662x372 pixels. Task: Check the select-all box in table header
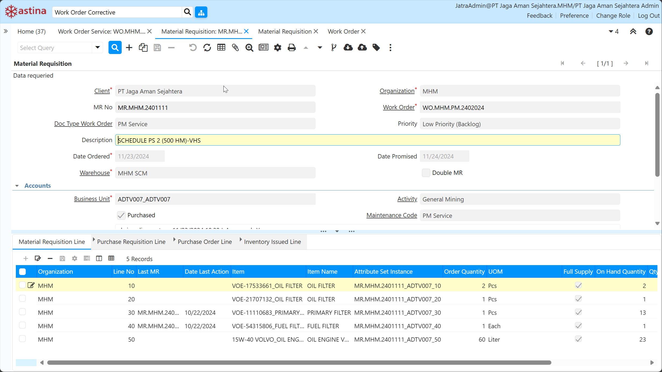[23, 272]
